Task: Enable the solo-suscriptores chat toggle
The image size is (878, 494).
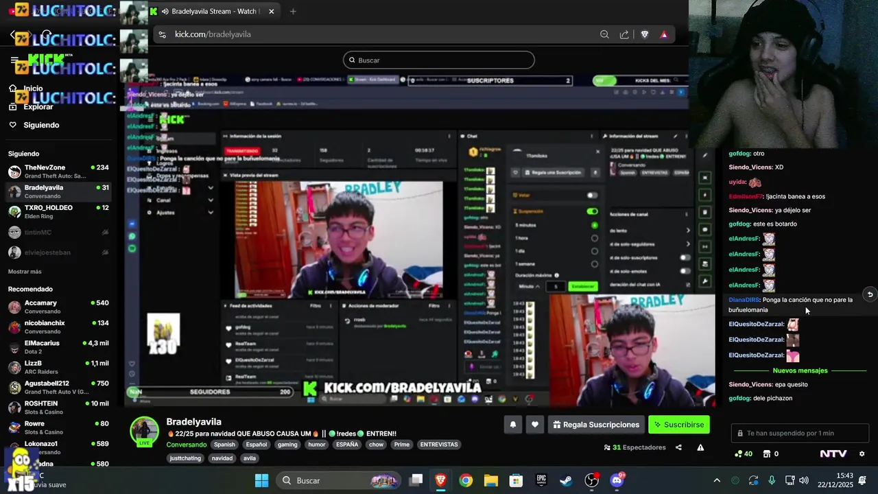Action: click(x=685, y=257)
